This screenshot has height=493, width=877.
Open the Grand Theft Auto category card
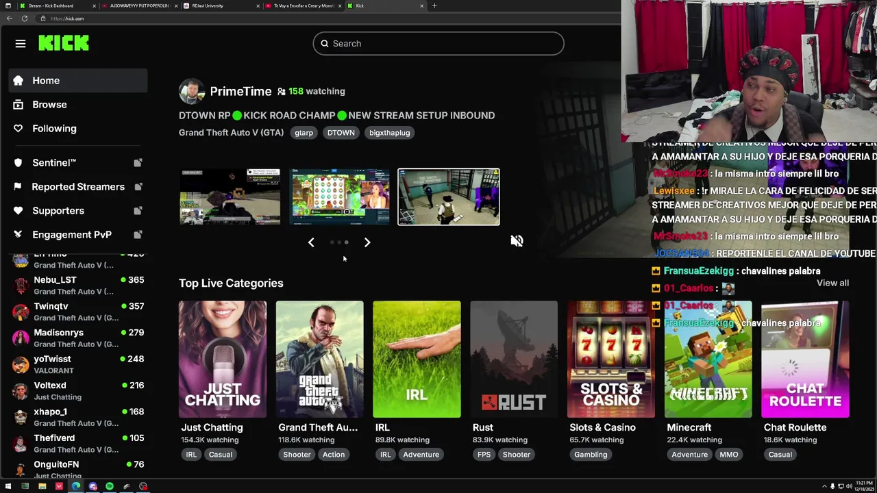(x=320, y=359)
